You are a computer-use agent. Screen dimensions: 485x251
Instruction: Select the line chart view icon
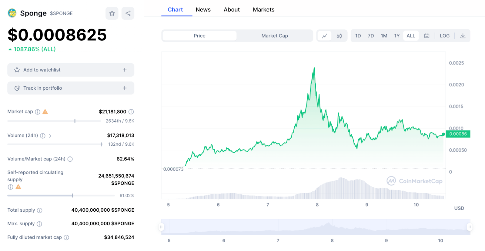point(324,36)
